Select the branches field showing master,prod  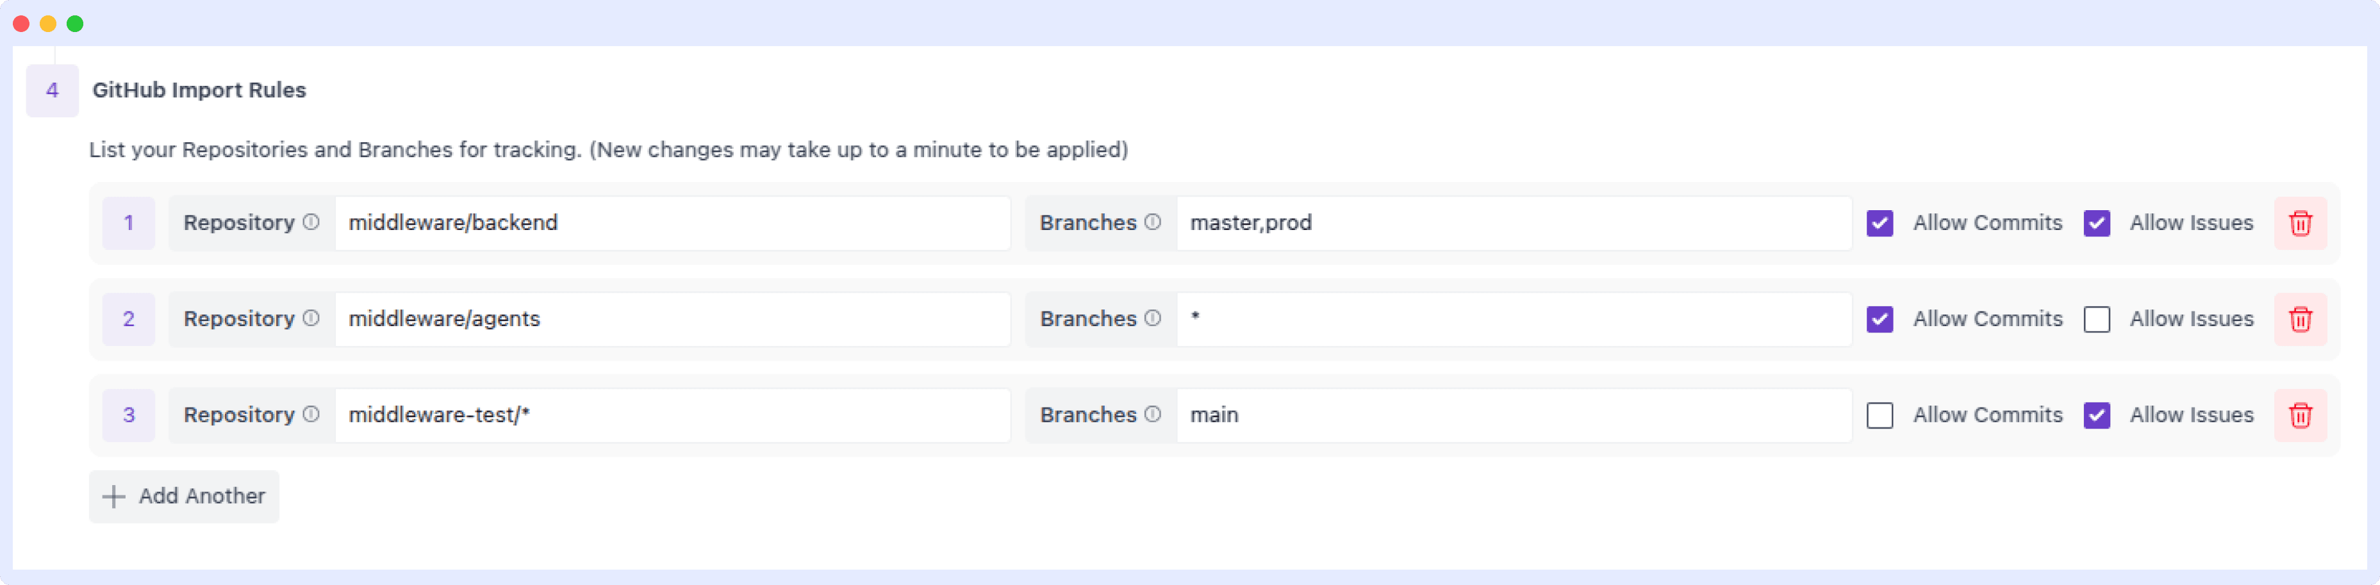[1516, 223]
